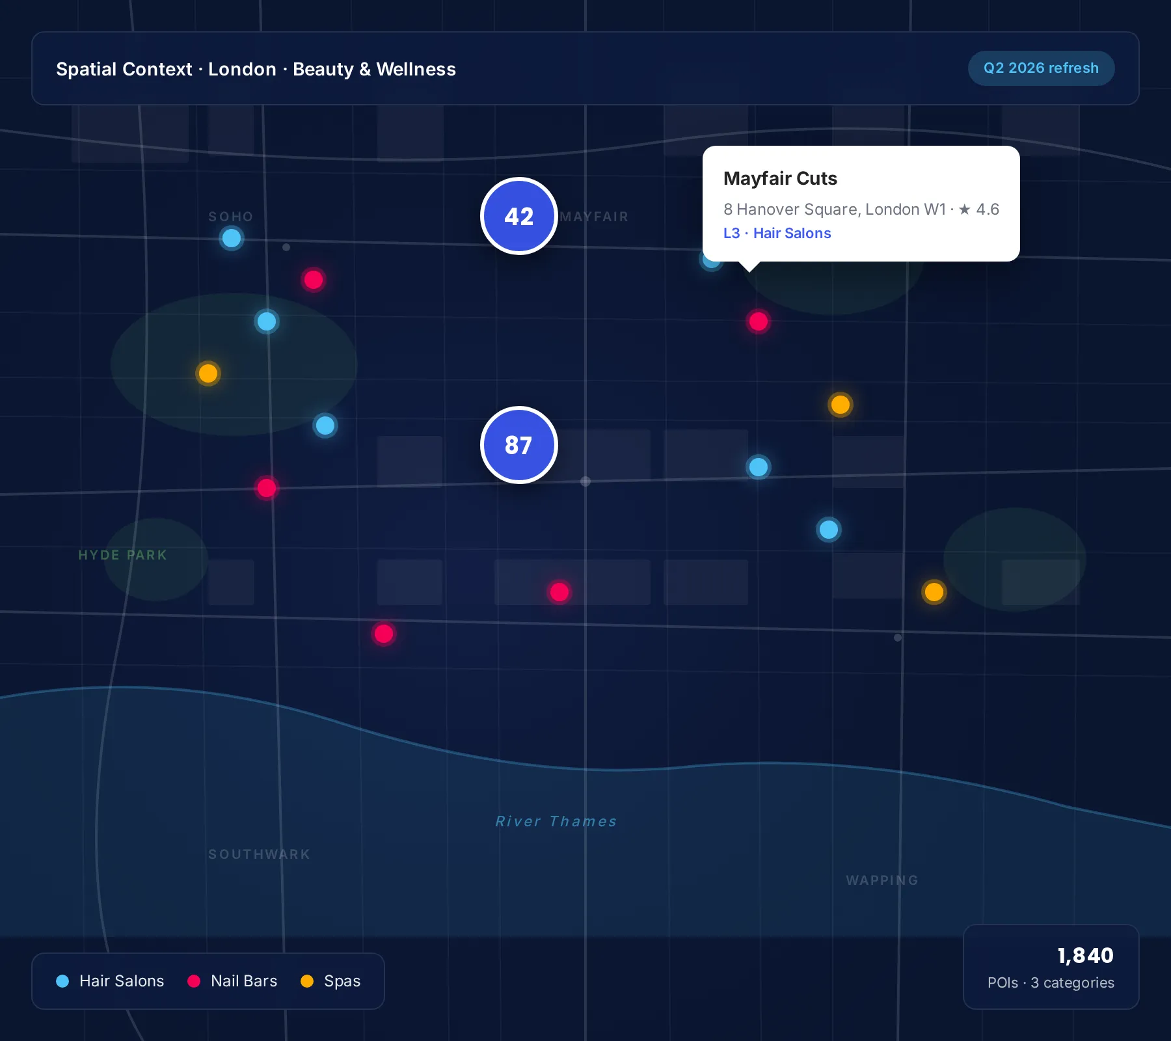Viewport: 1171px width, 1041px height.
Task: Select the pink marker on the road above HYDE PARK
Action: (267, 488)
